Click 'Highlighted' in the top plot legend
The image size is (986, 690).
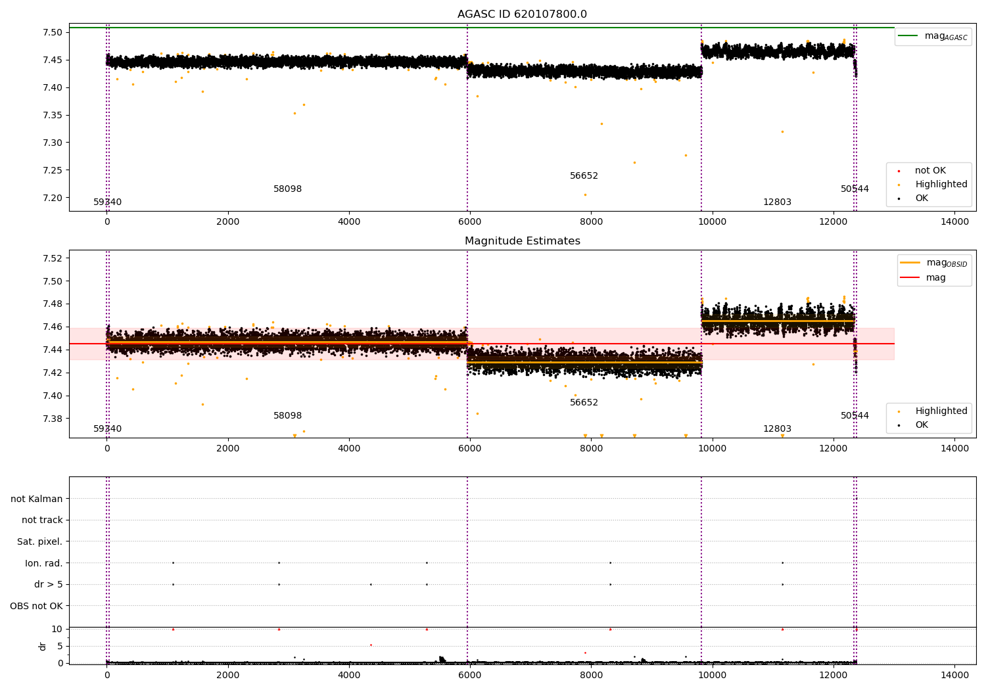click(941, 185)
